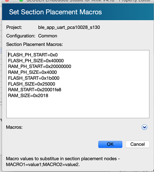This screenshot has height=172, width=154.
Task: Click empty space below macros list
Action: (78, 108)
